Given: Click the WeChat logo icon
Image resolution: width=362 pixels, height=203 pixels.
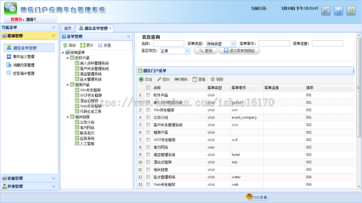Looking at the screenshot, I should pyautogui.click(x=10, y=8).
